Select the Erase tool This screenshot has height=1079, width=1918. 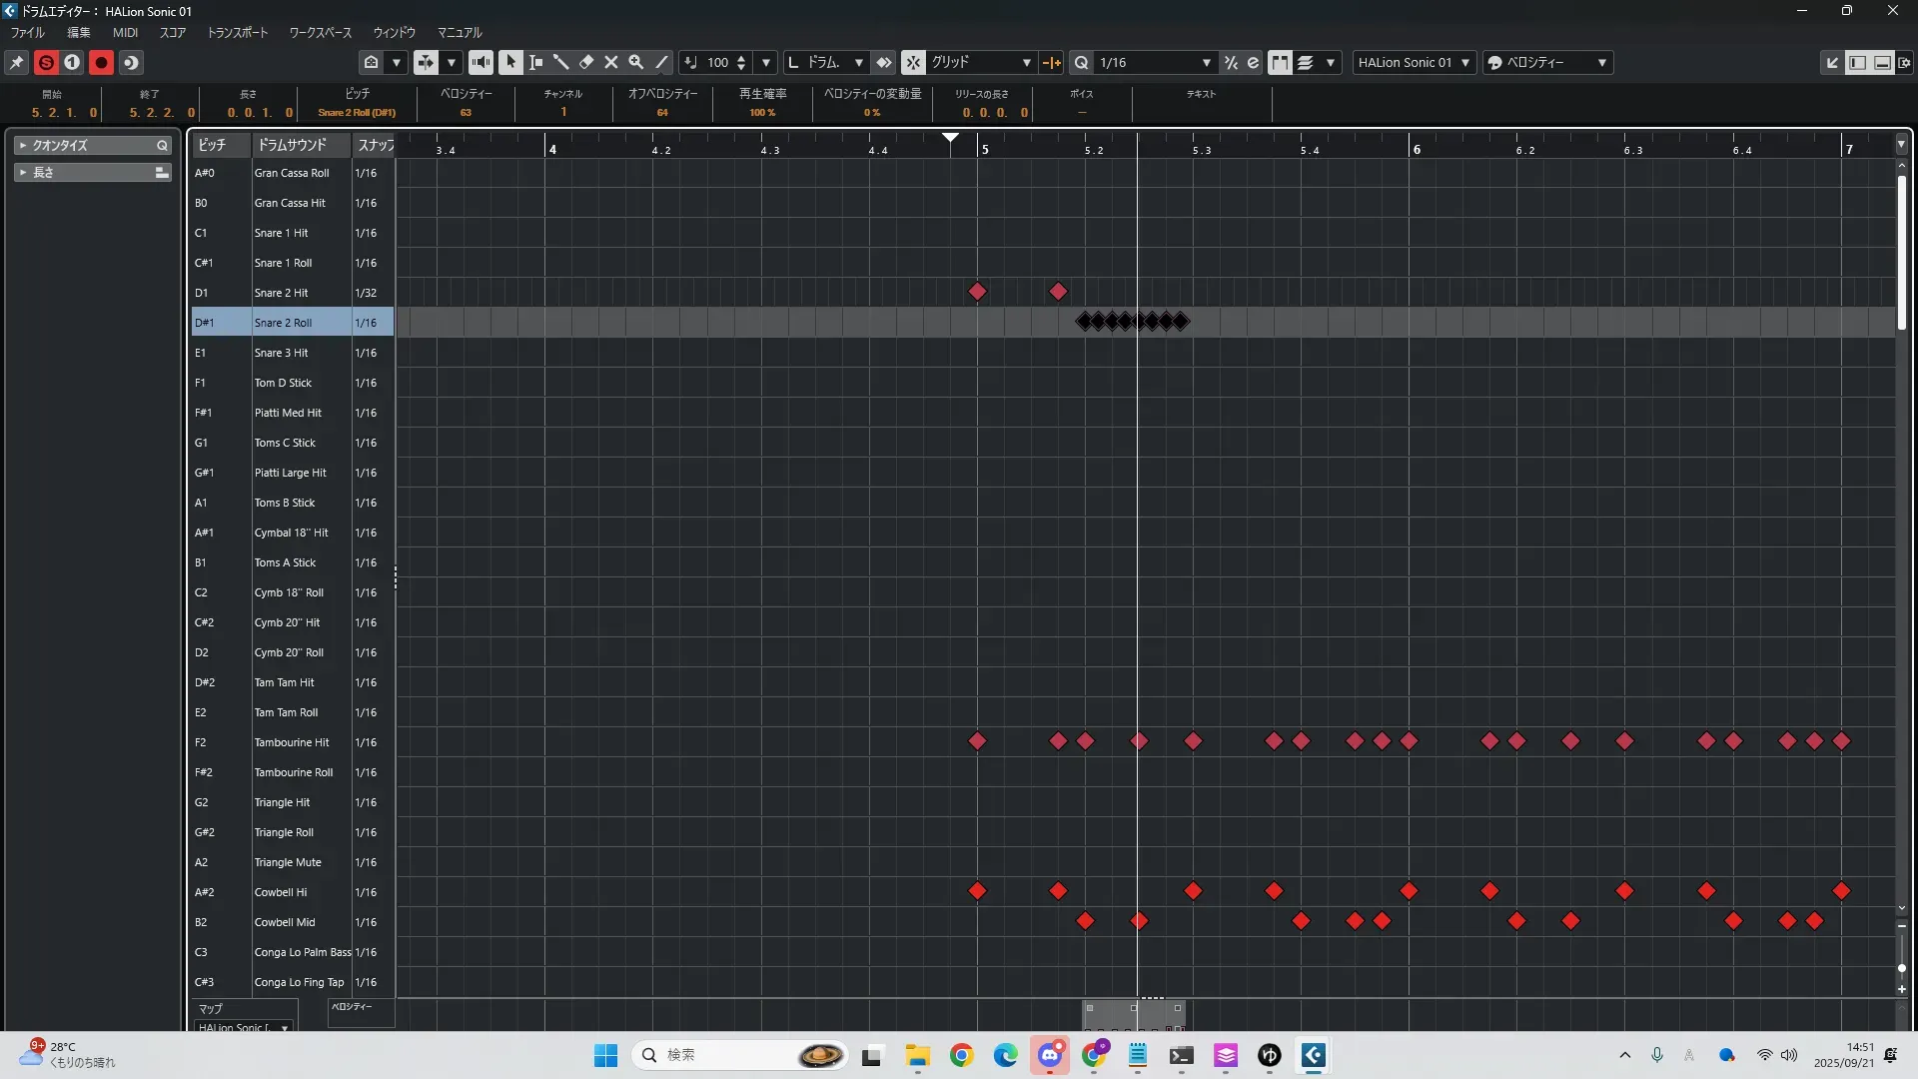coord(586,62)
